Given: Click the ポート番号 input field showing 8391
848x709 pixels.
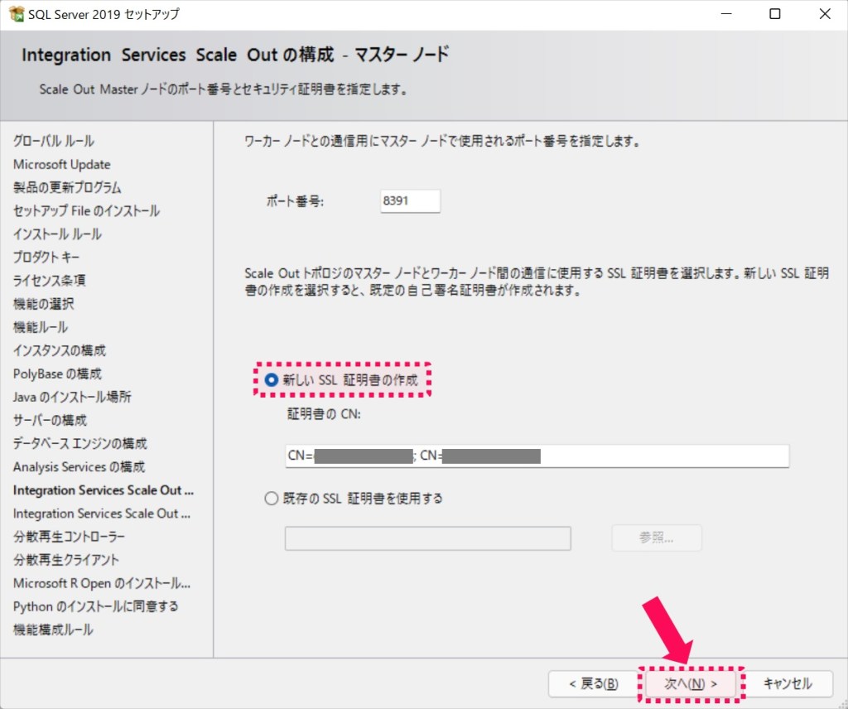Looking at the screenshot, I should 410,201.
